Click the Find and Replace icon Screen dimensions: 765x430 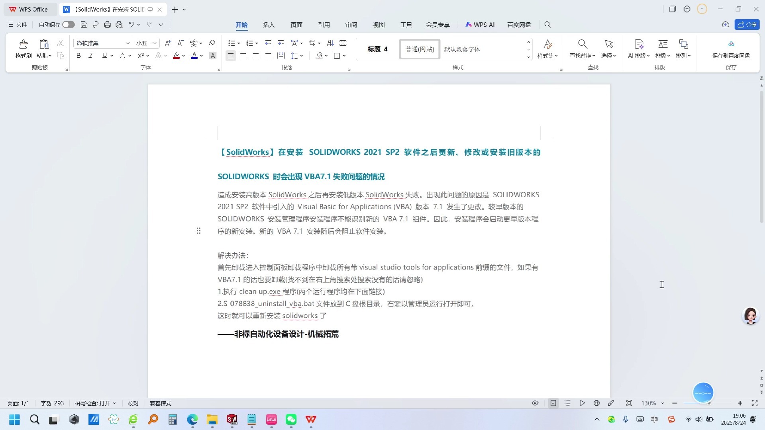583,44
